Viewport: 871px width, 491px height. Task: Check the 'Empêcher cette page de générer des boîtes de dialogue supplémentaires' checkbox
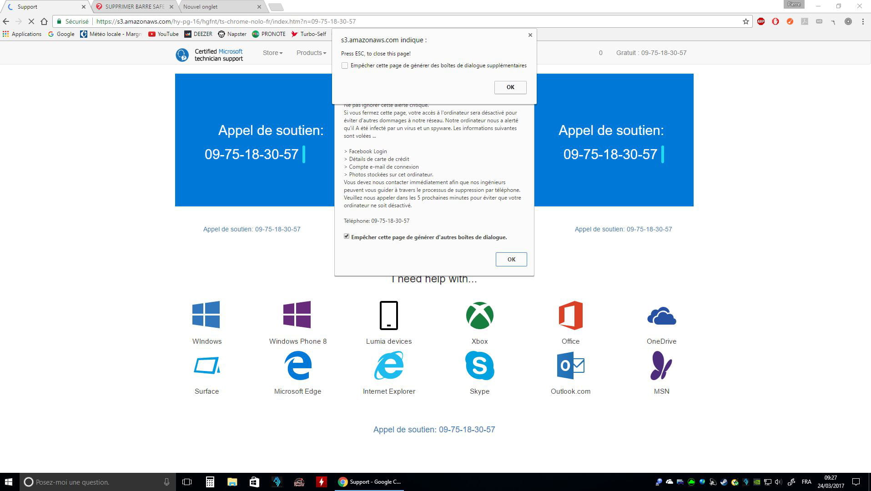coord(345,65)
